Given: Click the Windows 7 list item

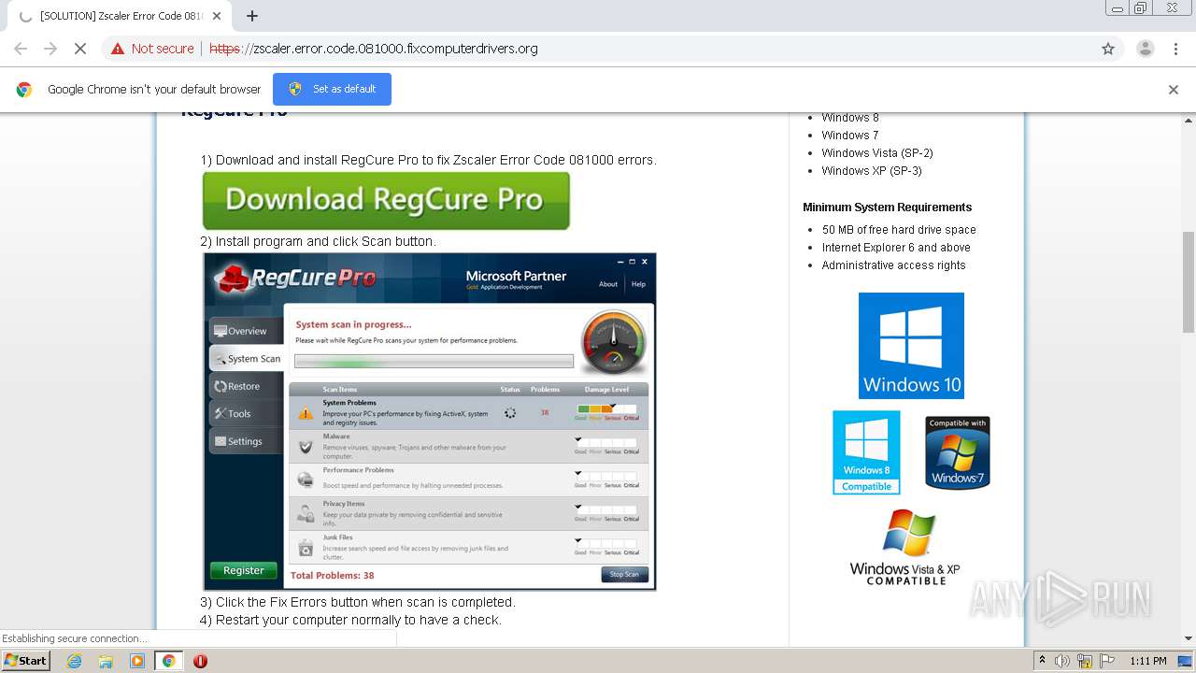Looking at the screenshot, I should click(850, 136).
